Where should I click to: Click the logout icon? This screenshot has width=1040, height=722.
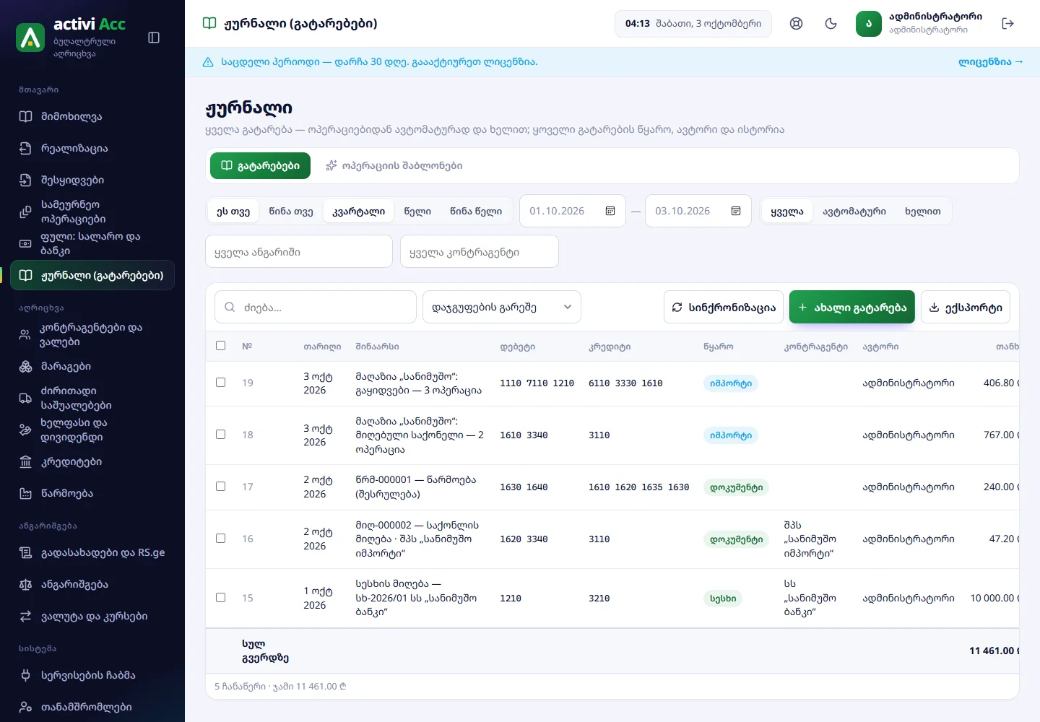click(1008, 24)
